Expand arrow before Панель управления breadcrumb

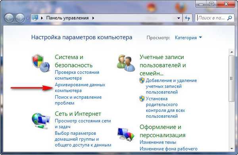[x=42, y=18]
